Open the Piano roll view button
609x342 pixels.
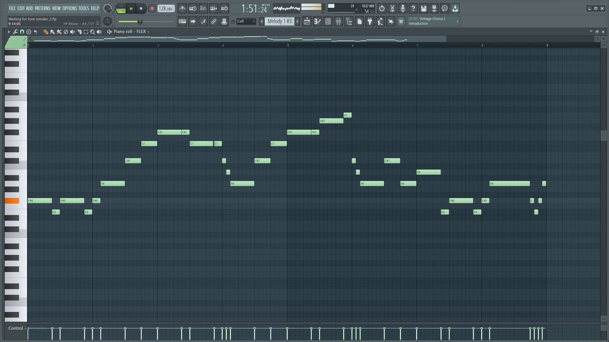(317, 21)
